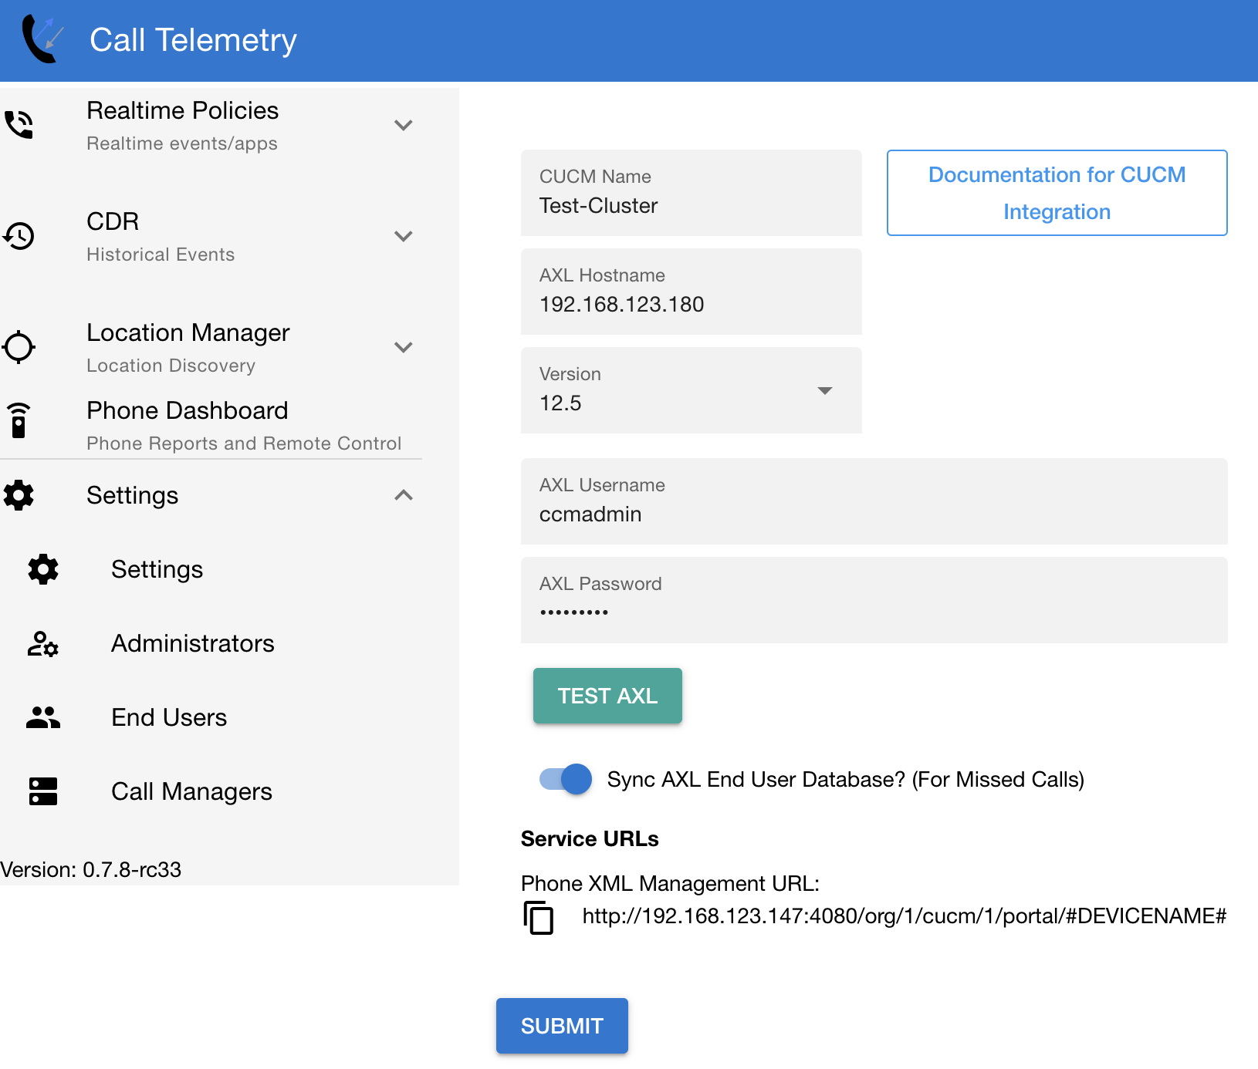Open Documentation for CUCM Integration

(1056, 192)
